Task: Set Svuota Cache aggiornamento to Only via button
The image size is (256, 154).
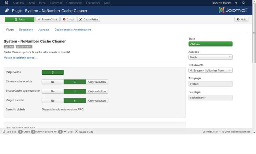Action: coord(97,91)
